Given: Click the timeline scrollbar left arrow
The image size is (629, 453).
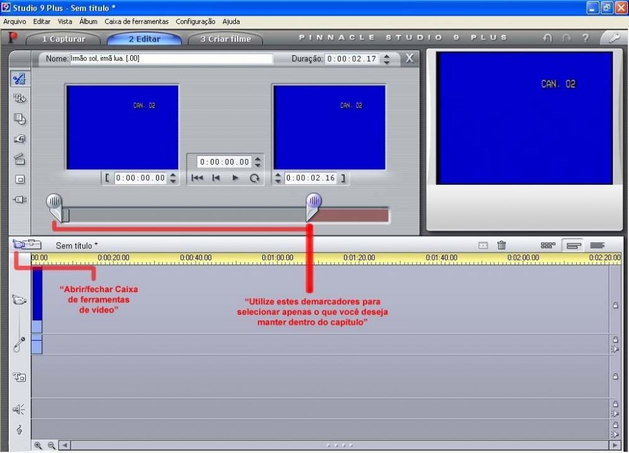Looking at the screenshot, I should [x=65, y=445].
